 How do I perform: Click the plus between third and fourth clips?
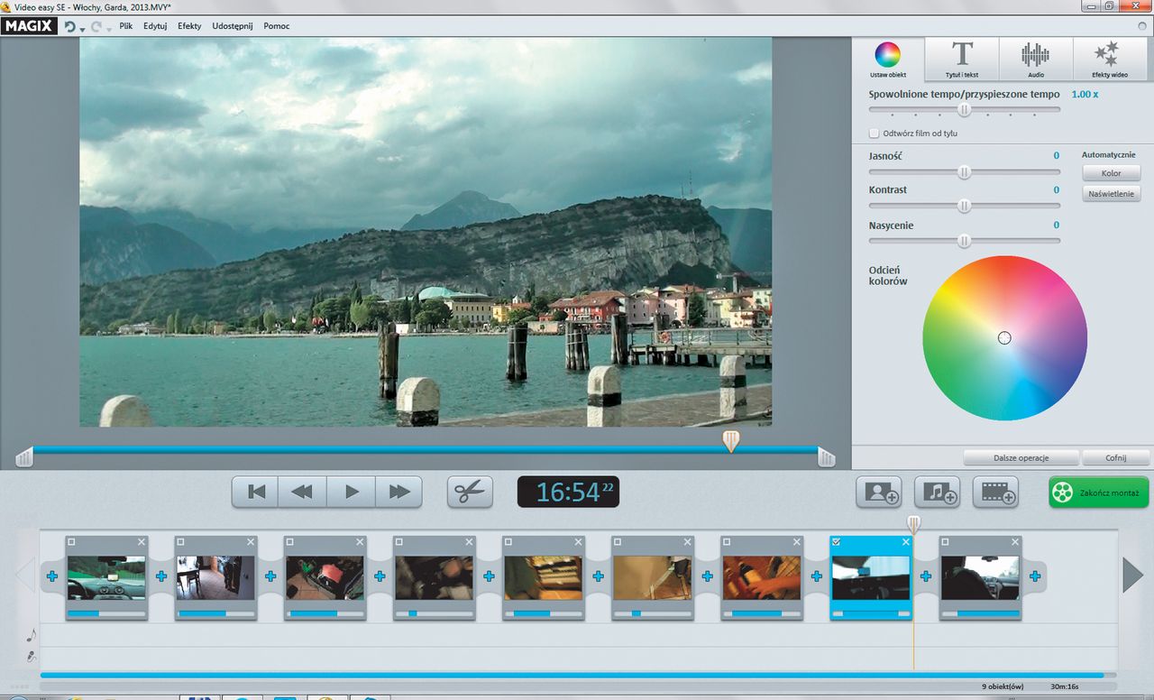tap(380, 576)
